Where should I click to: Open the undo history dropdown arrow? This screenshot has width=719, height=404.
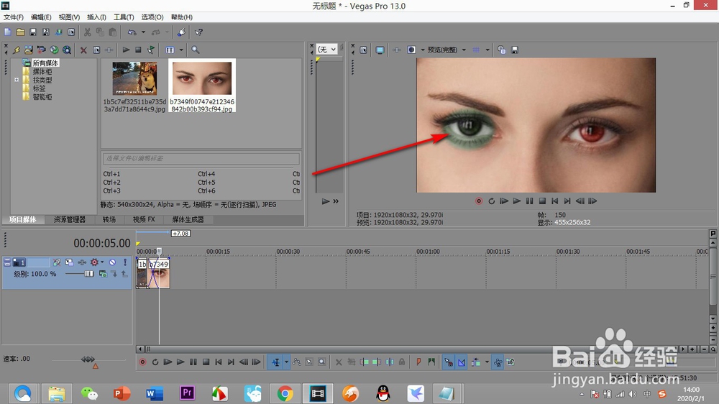tap(143, 32)
